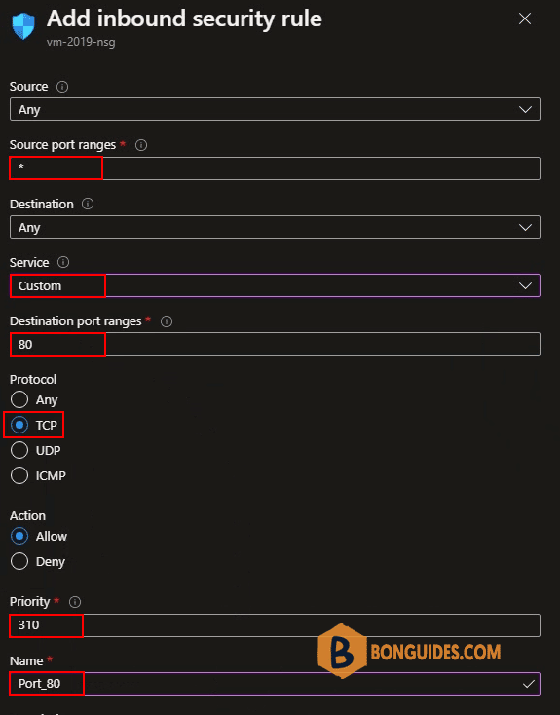Click the Source port ranges field

pos(275,169)
